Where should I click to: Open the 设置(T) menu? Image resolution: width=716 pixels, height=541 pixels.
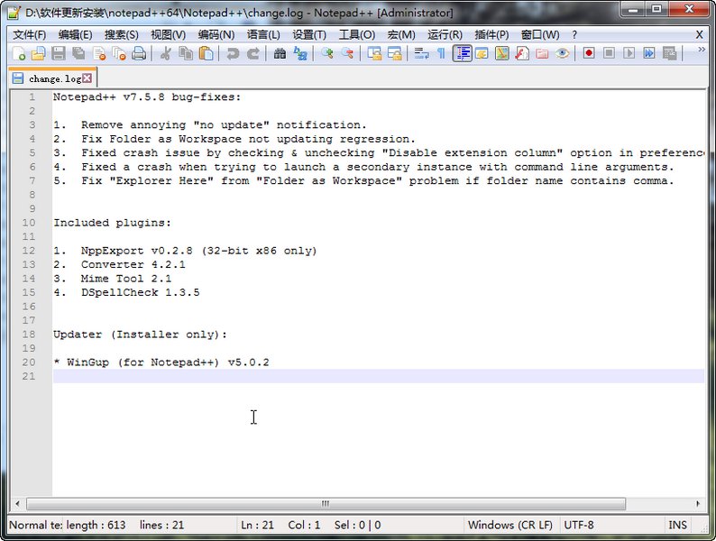click(x=309, y=34)
